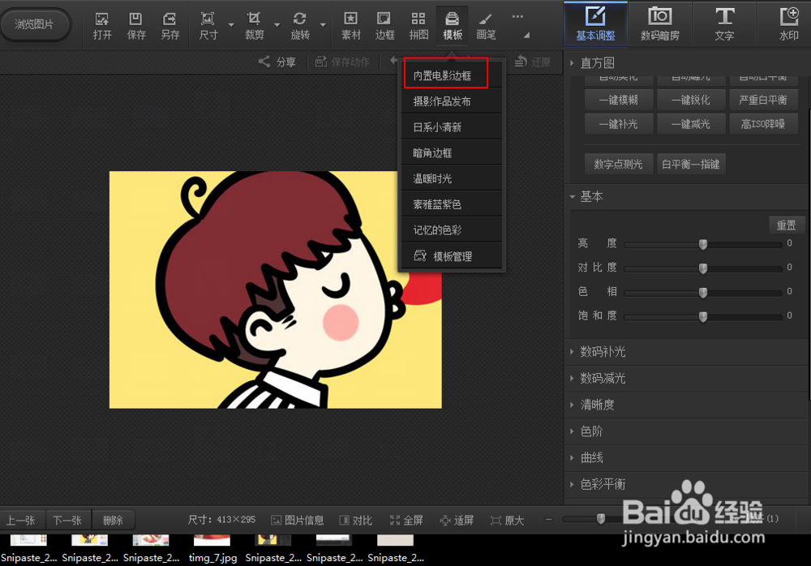The width and height of the screenshot is (811, 566).
Task: Click the 另存 (Save As) toolbar icon
Action: click(169, 26)
